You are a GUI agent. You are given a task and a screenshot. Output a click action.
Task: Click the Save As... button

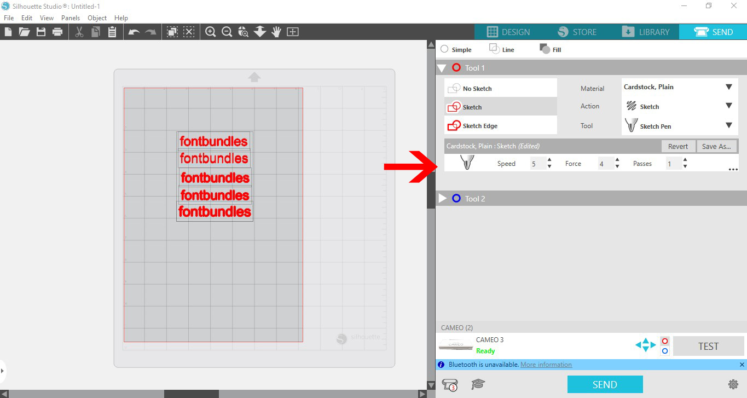click(717, 146)
